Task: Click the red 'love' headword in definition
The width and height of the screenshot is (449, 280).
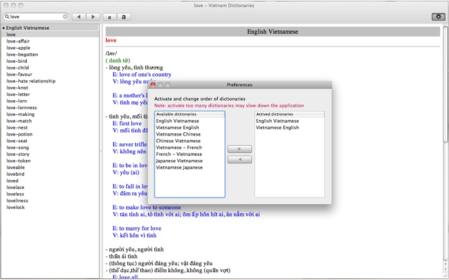Action: pyautogui.click(x=111, y=40)
